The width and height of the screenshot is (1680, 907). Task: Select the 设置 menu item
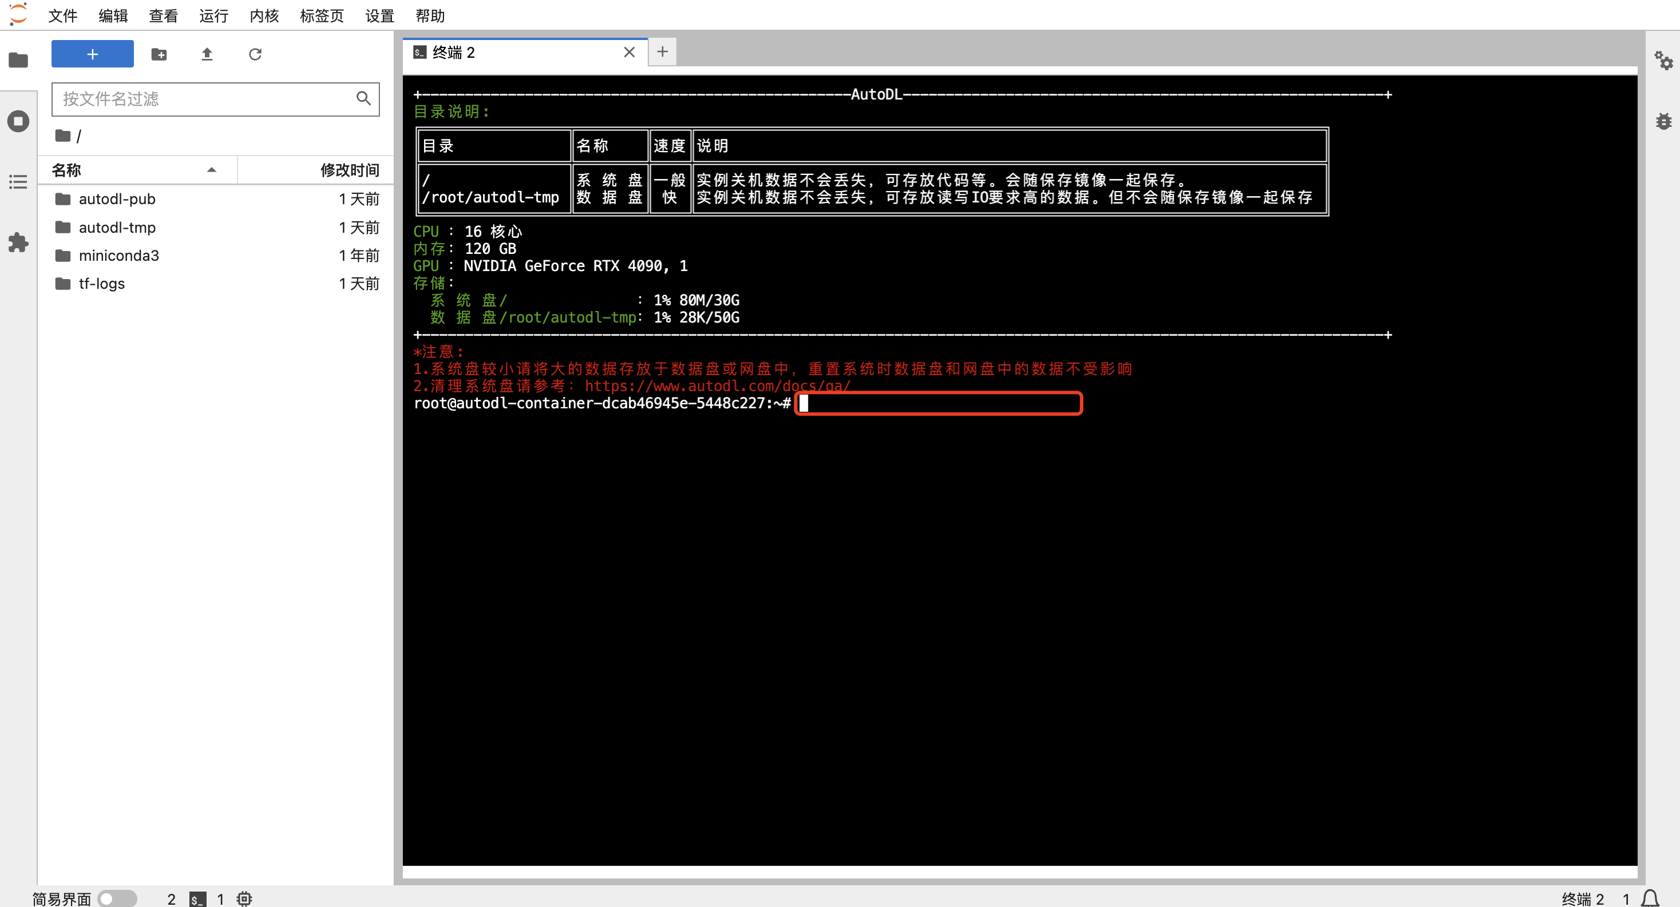(x=379, y=15)
